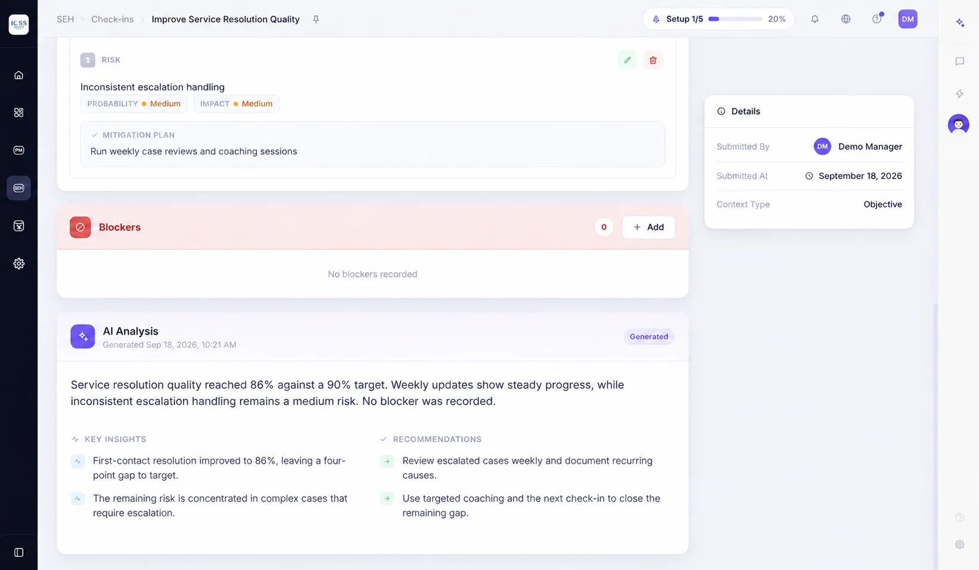This screenshot has width=979, height=570.
Task: Open gear icon at bottom of right rail
Action: [959, 544]
